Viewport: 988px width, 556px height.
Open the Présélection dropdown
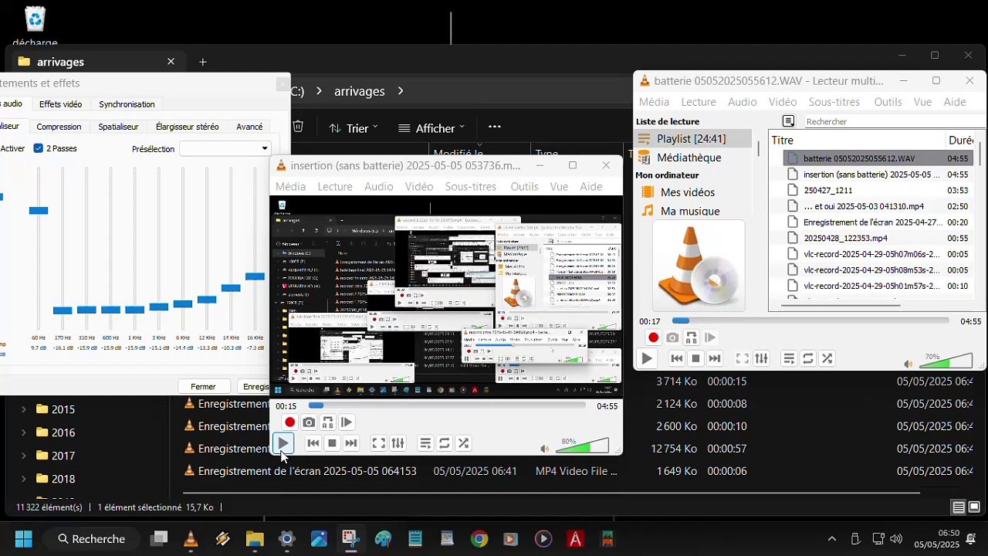225,148
